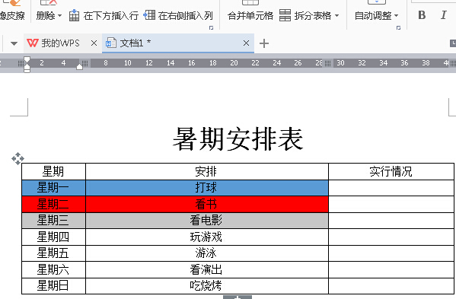Click the first-line indent marker on ruler

(27, 60)
